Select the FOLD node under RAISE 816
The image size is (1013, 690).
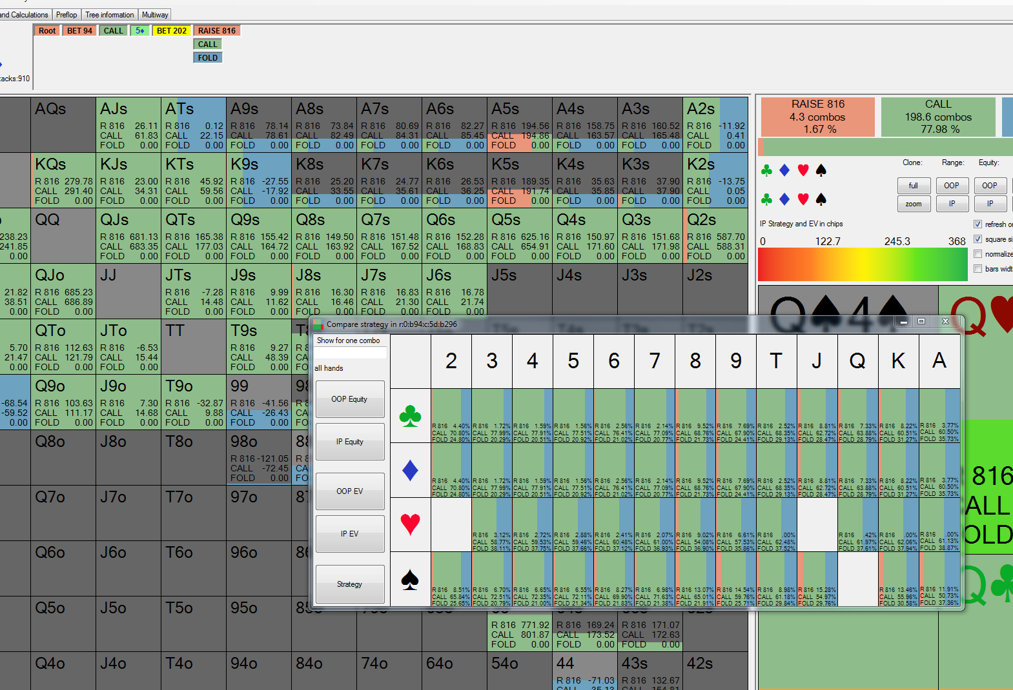208,58
